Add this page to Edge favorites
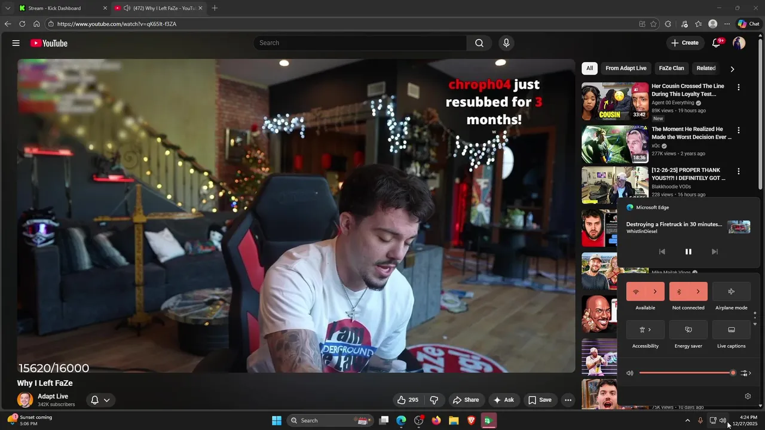The width and height of the screenshot is (765, 430). click(653, 24)
